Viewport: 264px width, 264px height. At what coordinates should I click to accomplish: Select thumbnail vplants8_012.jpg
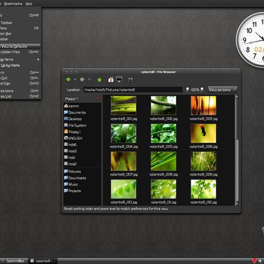point(203,189)
